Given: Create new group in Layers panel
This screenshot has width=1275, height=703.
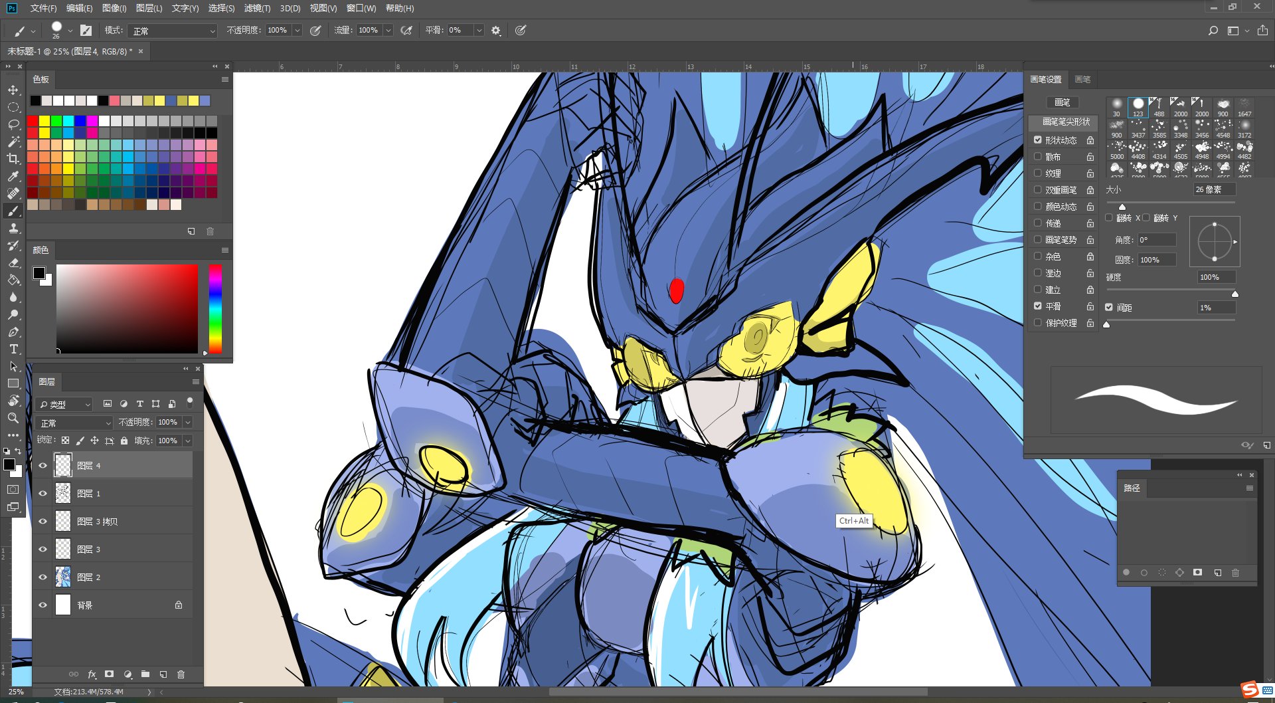Looking at the screenshot, I should click(145, 674).
